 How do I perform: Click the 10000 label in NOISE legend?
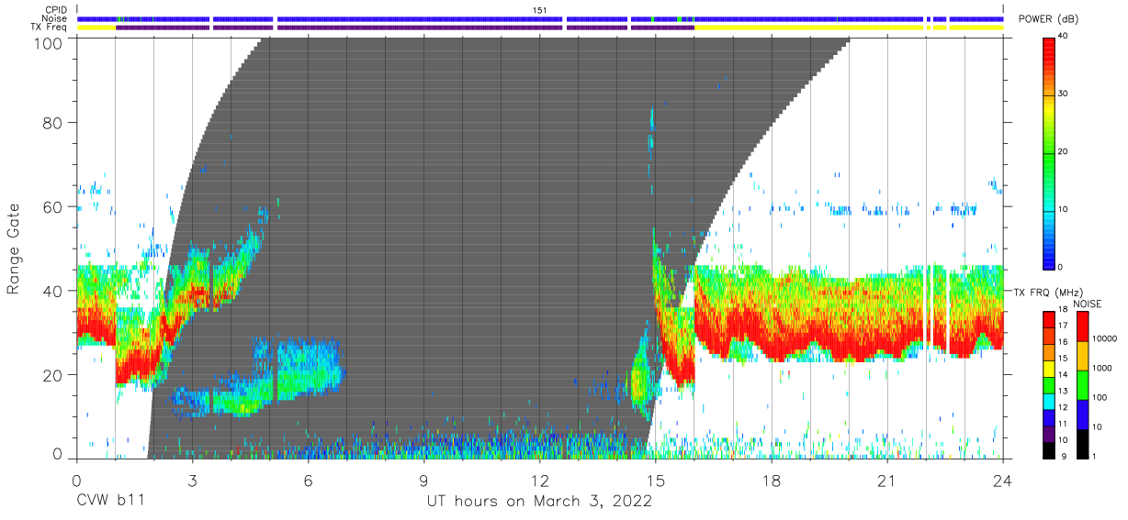coord(1105,338)
